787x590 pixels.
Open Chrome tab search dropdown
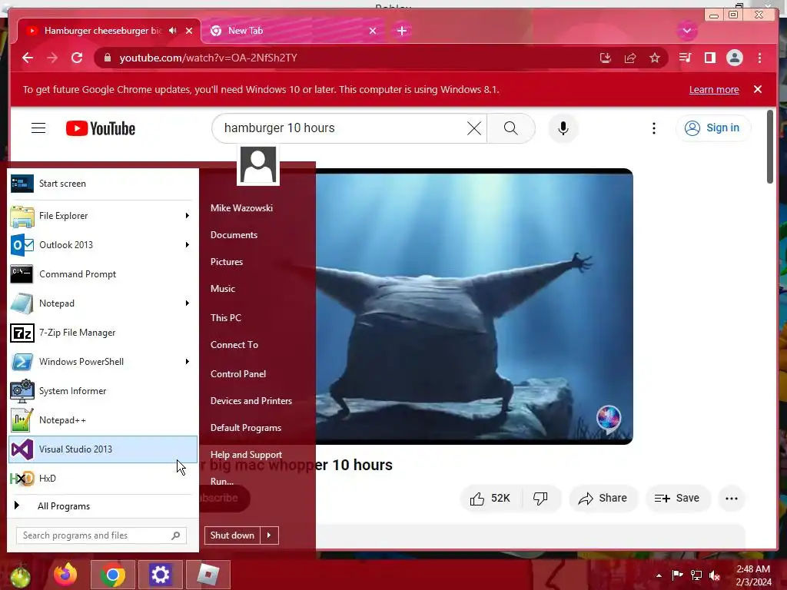[x=687, y=31]
